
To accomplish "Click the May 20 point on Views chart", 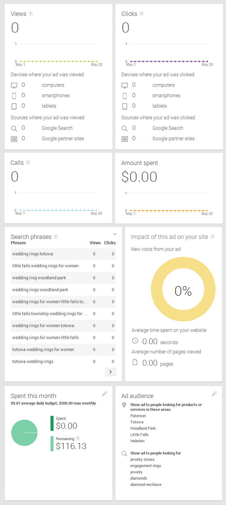I will pos(97,61).
